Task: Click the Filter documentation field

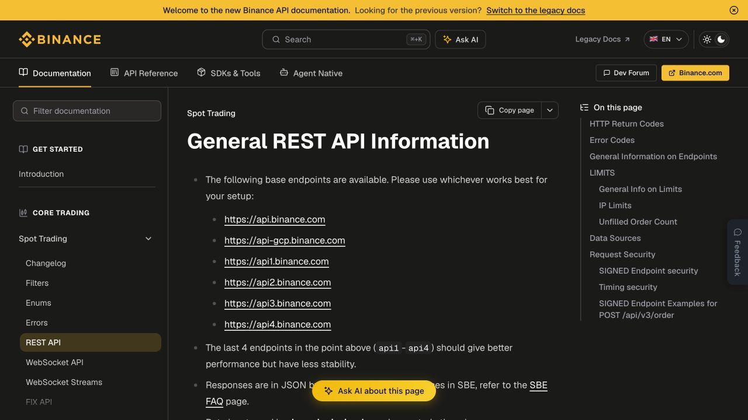Action: point(87,111)
